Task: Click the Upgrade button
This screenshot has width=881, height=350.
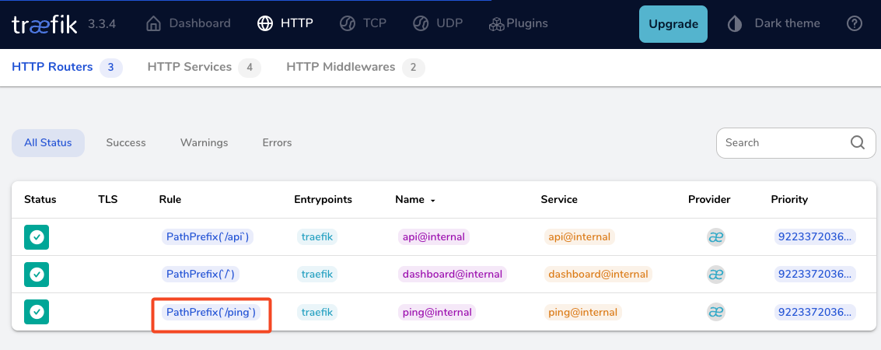Action: 673,24
